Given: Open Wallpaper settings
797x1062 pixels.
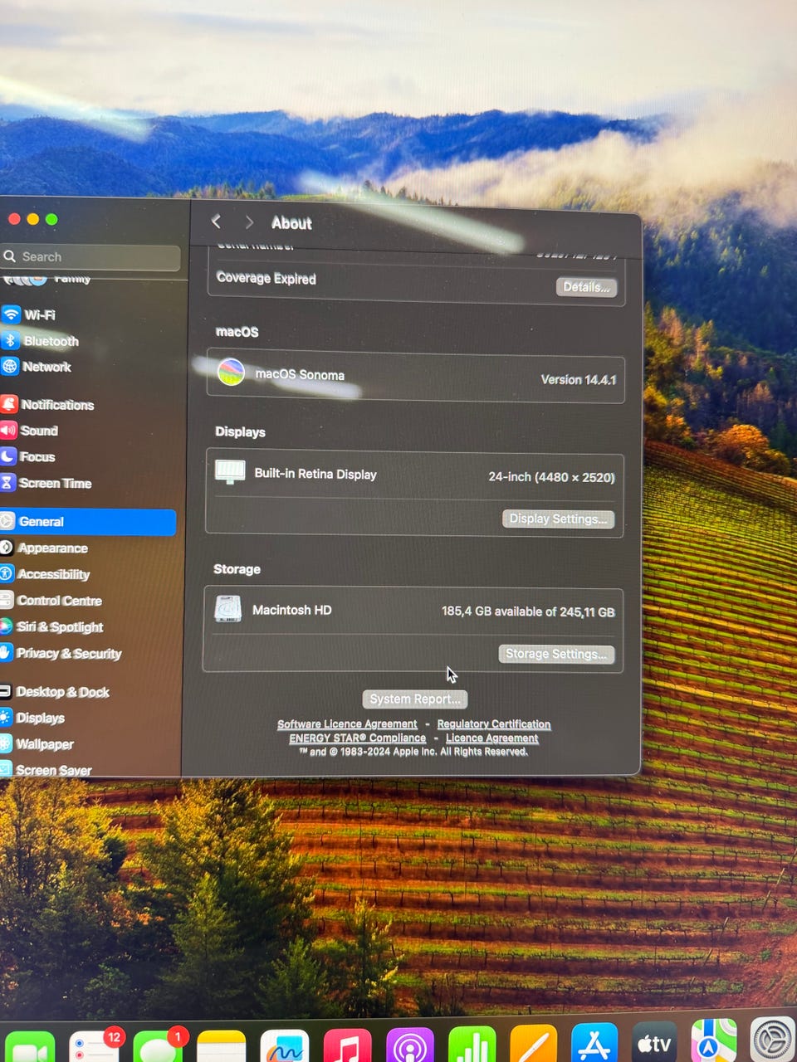Looking at the screenshot, I should (x=37, y=744).
